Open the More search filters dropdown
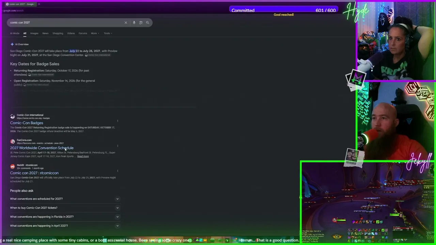This screenshot has width=436, height=245. [95, 33]
